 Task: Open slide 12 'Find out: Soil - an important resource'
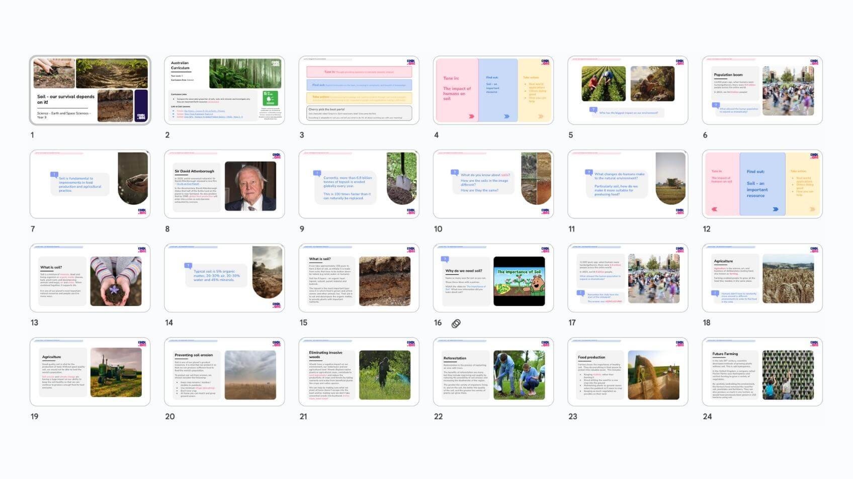762,184
